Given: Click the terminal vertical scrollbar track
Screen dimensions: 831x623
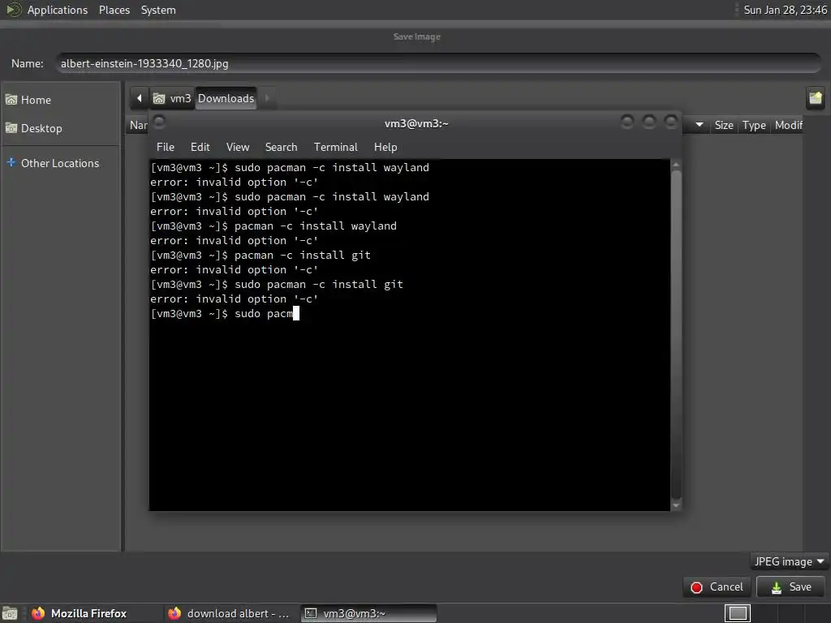Looking at the screenshot, I should point(676,335).
